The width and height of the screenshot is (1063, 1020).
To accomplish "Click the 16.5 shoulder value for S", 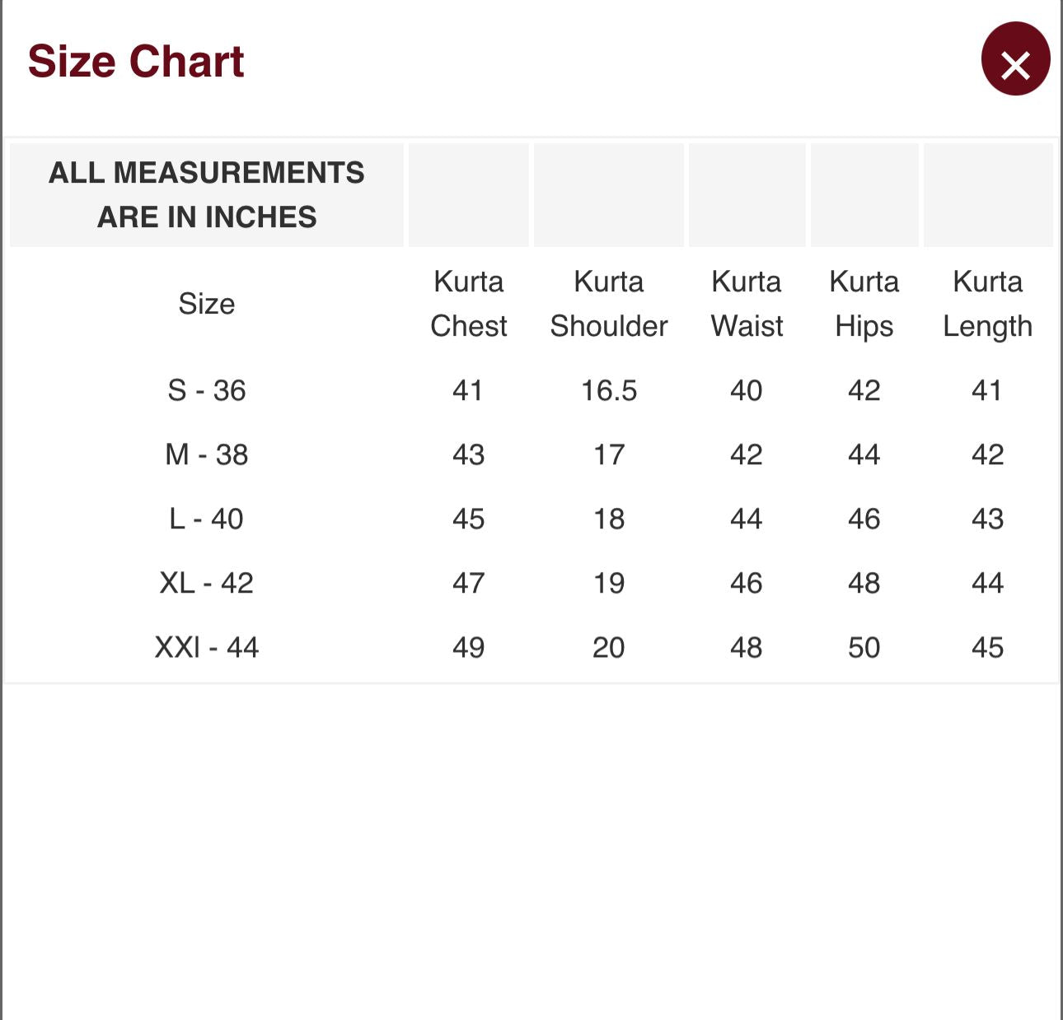I will click(x=609, y=390).
